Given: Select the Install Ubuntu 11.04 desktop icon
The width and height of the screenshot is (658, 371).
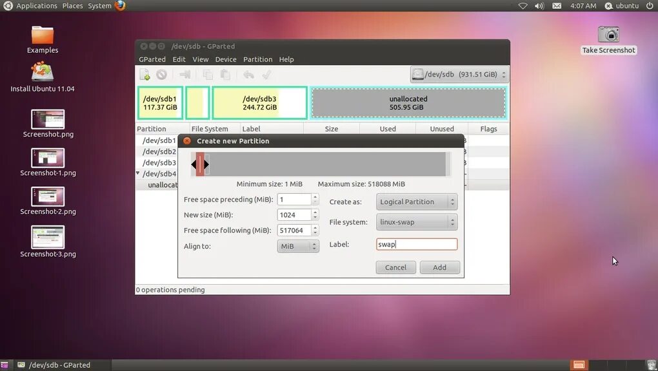Looking at the screenshot, I should (43, 77).
